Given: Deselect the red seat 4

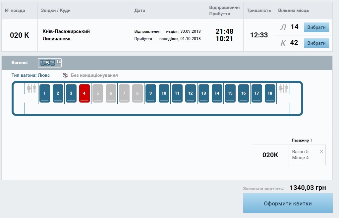Looking at the screenshot, I should click(84, 93).
